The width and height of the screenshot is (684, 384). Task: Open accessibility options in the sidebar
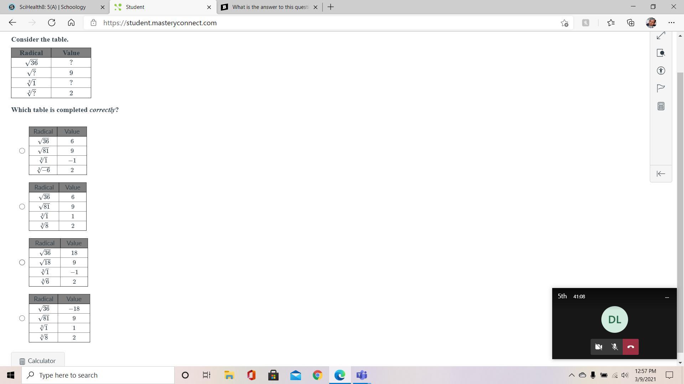661,71
